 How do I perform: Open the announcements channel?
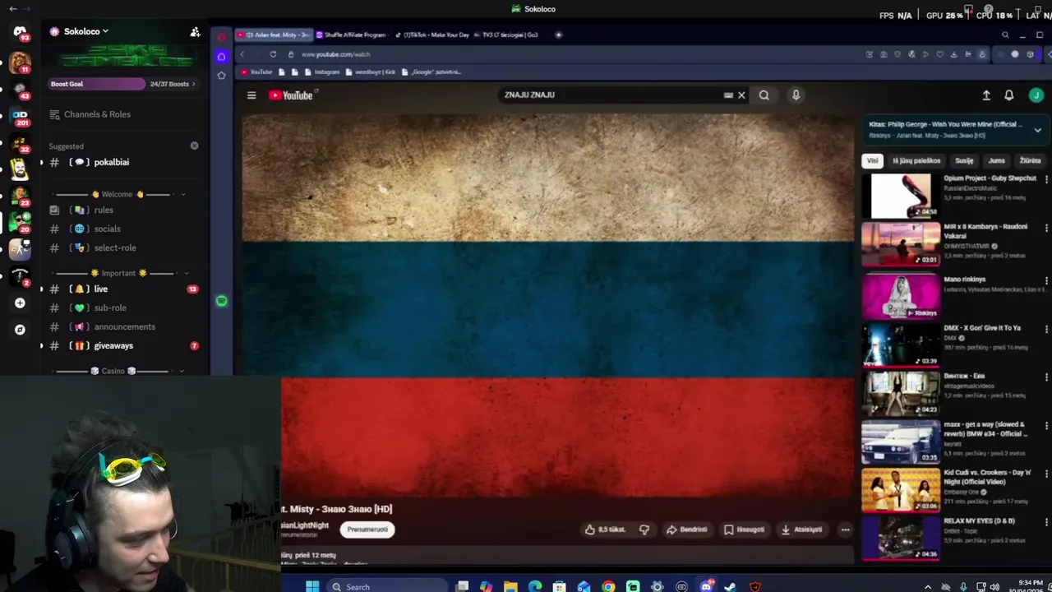124,326
